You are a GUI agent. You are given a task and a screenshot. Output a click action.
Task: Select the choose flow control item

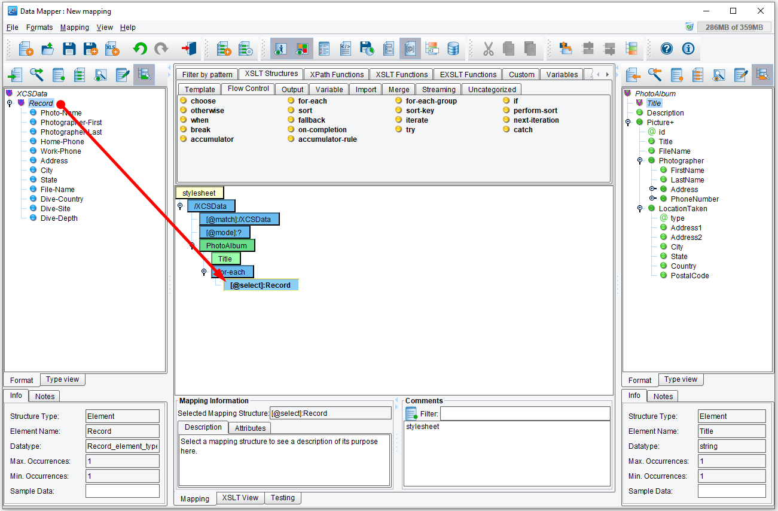tap(203, 101)
